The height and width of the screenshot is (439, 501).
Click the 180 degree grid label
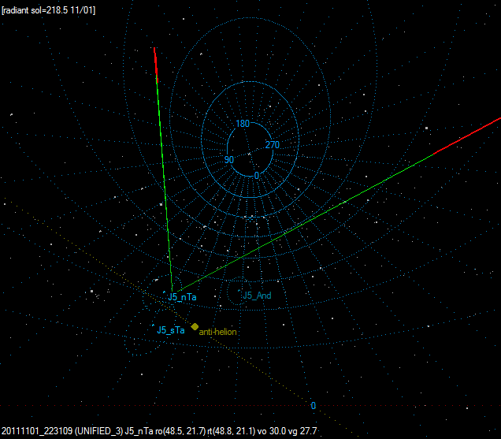tap(243, 124)
